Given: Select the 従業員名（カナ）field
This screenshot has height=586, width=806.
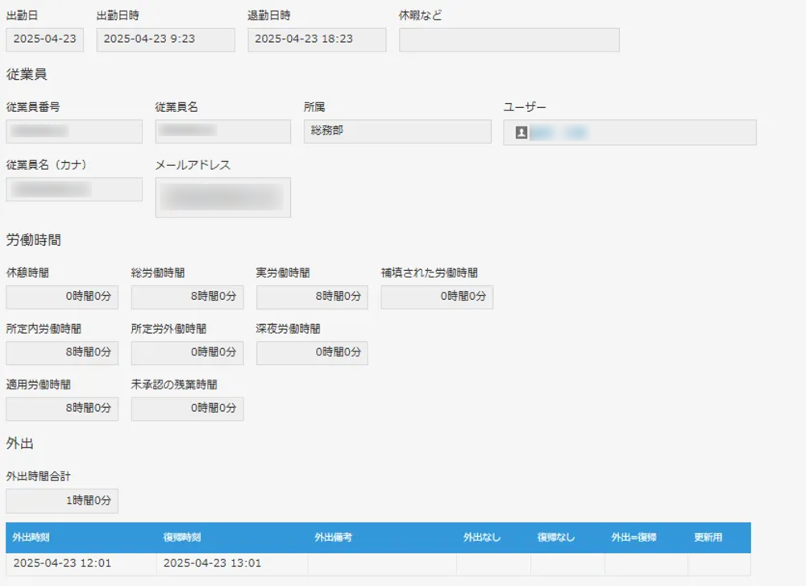Looking at the screenshot, I should tap(74, 189).
